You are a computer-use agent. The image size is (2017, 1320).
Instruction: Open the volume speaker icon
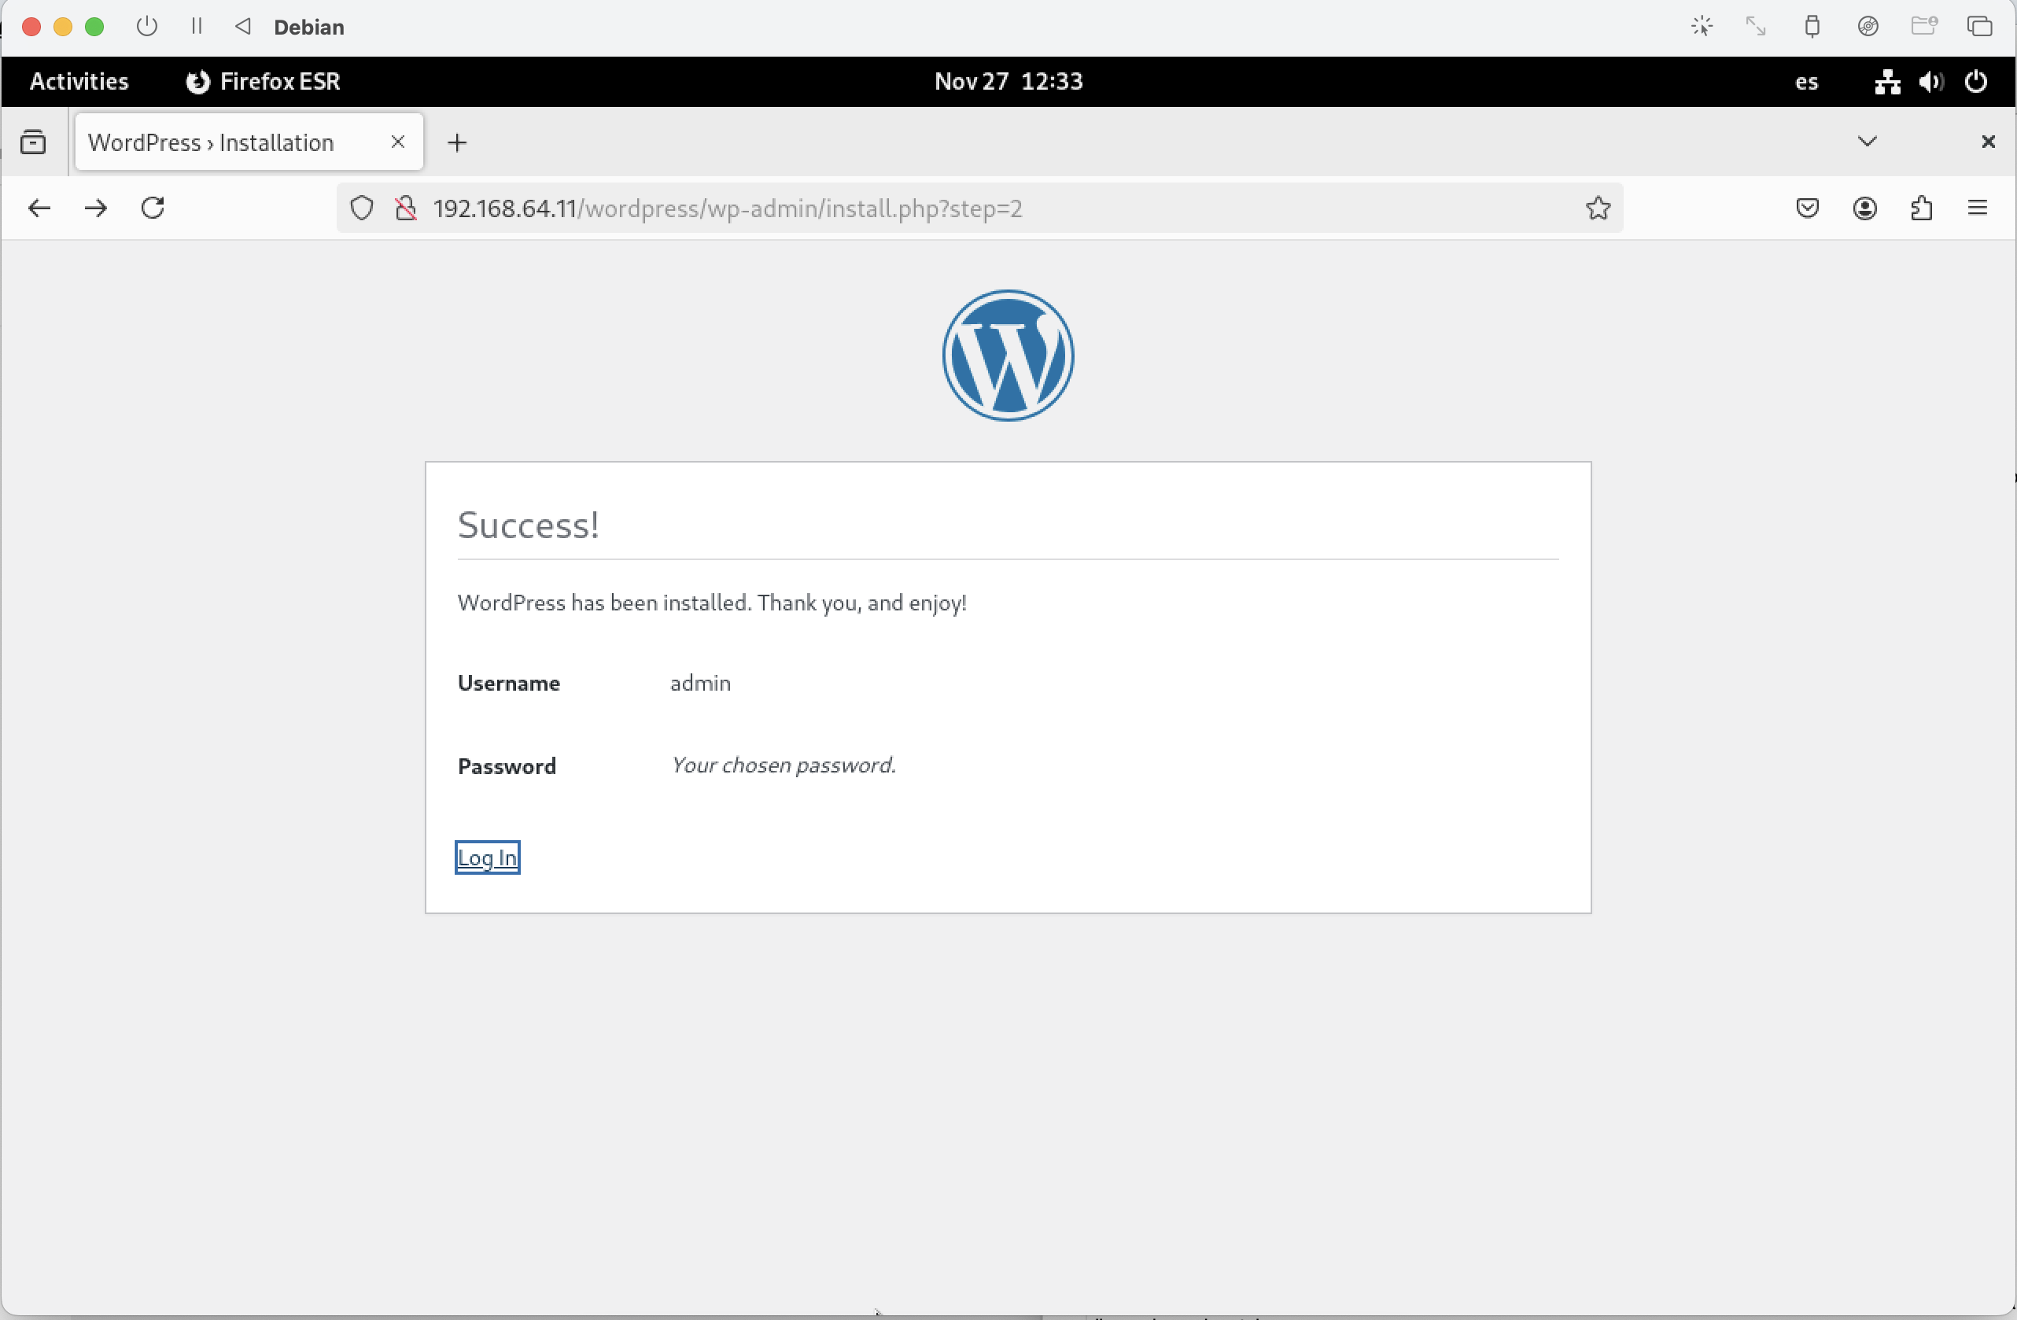click(1931, 82)
